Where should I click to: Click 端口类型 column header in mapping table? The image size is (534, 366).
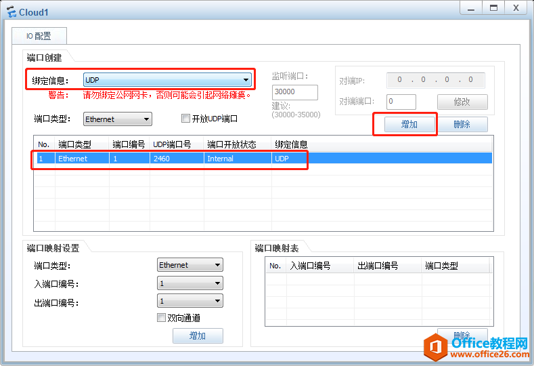(x=455, y=266)
